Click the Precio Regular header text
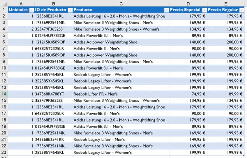The width and height of the screenshot is (247, 158). pyautogui.click(x=223, y=10)
